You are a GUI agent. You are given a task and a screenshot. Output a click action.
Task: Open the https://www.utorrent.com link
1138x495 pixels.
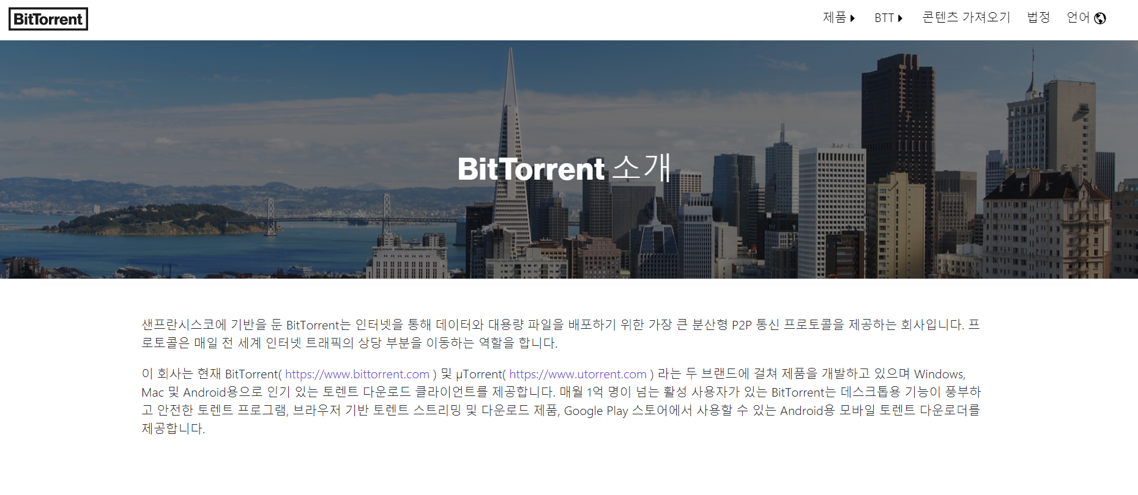tap(578, 374)
